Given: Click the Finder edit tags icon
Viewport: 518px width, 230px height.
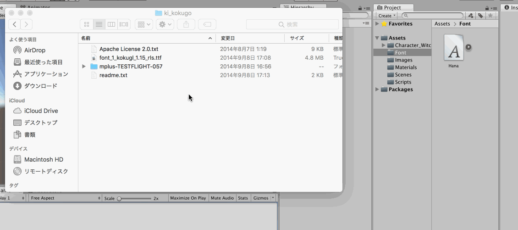Looking at the screenshot, I should (207, 24).
